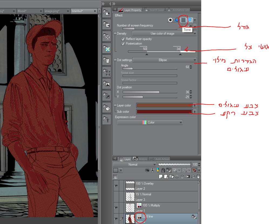Open the Expression color dropdown
This screenshot has height=224, width=269.
(150, 122)
